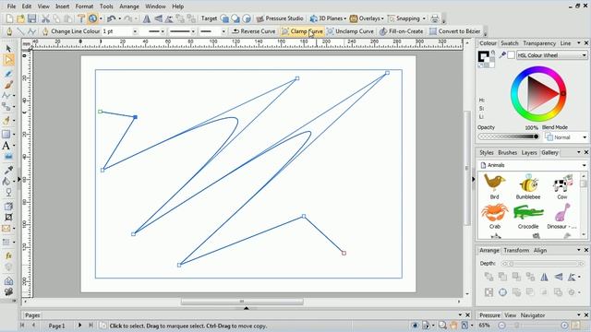Click Change Line Colour
The height and width of the screenshot is (332, 591).
pyautogui.click(x=71, y=31)
